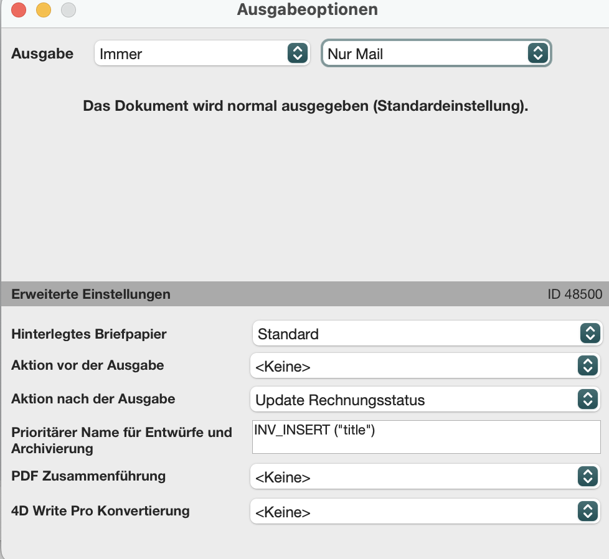Open the Update Rechnungsstatus dropdown
609x559 pixels.
click(425, 399)
